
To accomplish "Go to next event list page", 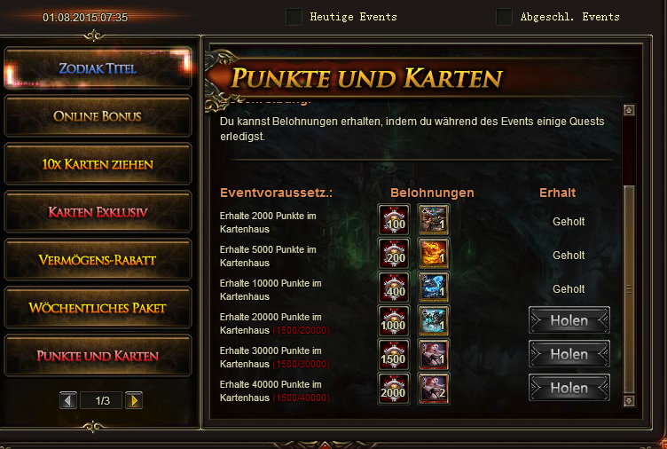I will point(134,400).
